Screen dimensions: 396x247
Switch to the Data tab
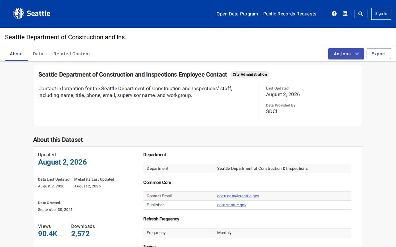38,54
